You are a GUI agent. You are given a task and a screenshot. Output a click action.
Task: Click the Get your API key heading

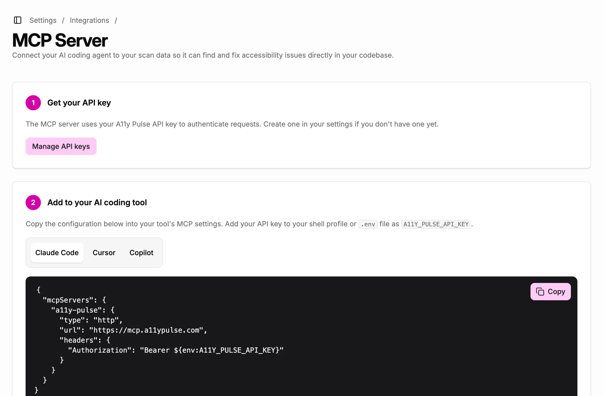pyautogui.click(x=79, y=103)
